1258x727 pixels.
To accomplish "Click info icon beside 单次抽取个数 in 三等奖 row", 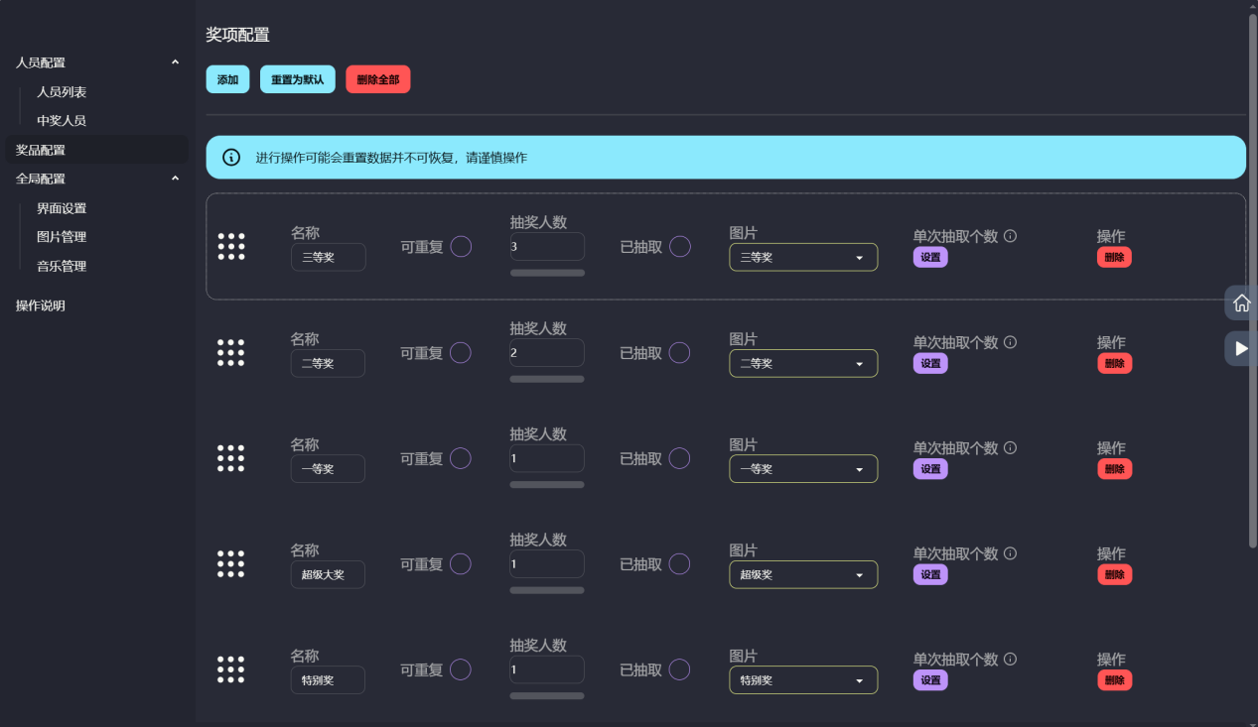I will click(x=1011, y=236).
